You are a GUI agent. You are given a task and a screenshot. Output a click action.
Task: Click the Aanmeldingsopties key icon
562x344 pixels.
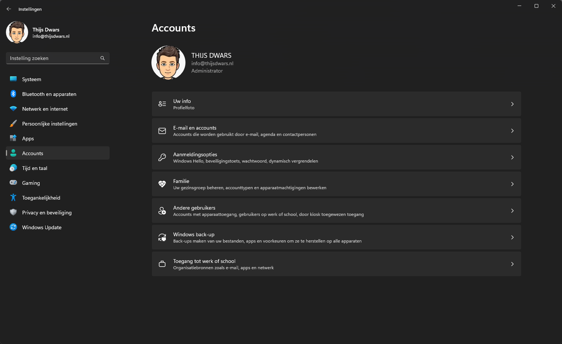click(x=162, y=157)
